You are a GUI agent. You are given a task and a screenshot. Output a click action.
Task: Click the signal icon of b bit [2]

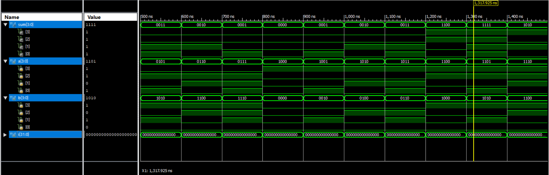tap(20, 113)
